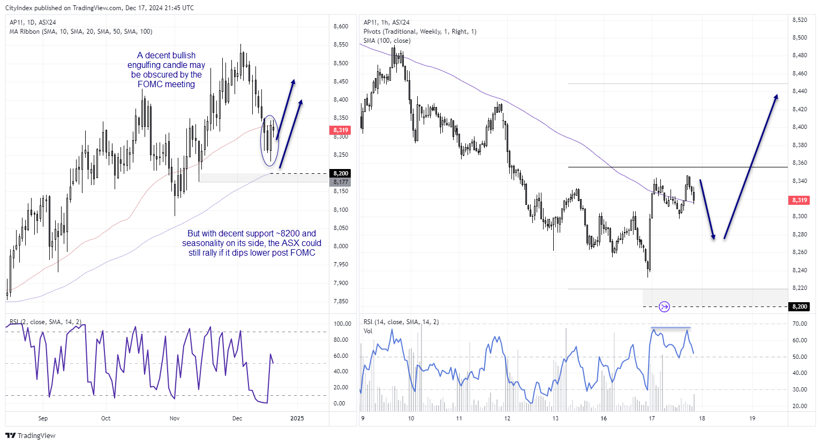Image resolution: width=821 pixels, height=445 pixels.
Task: Click the Pivots (Traditional, Weekly) indicator legend
Action: [x=420, y=32]
